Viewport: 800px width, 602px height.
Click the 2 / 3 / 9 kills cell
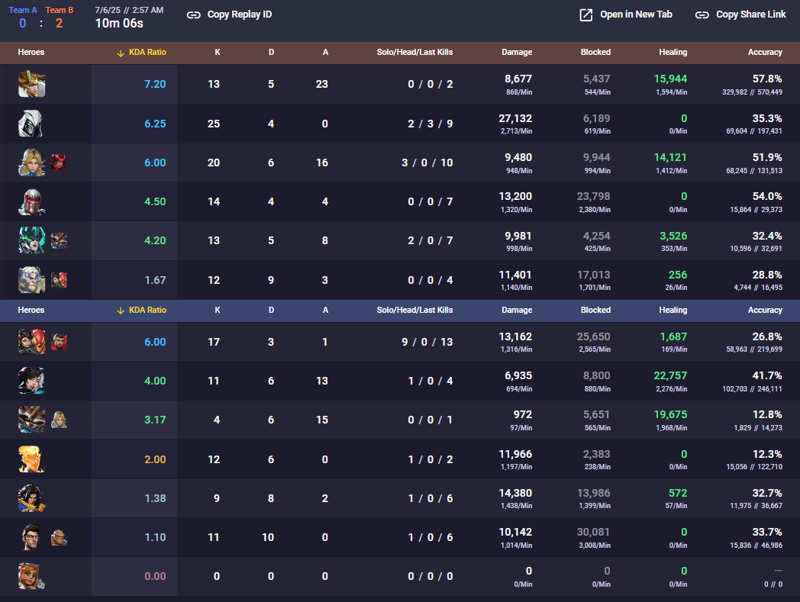pyautogui.click(x=430, y=124)
